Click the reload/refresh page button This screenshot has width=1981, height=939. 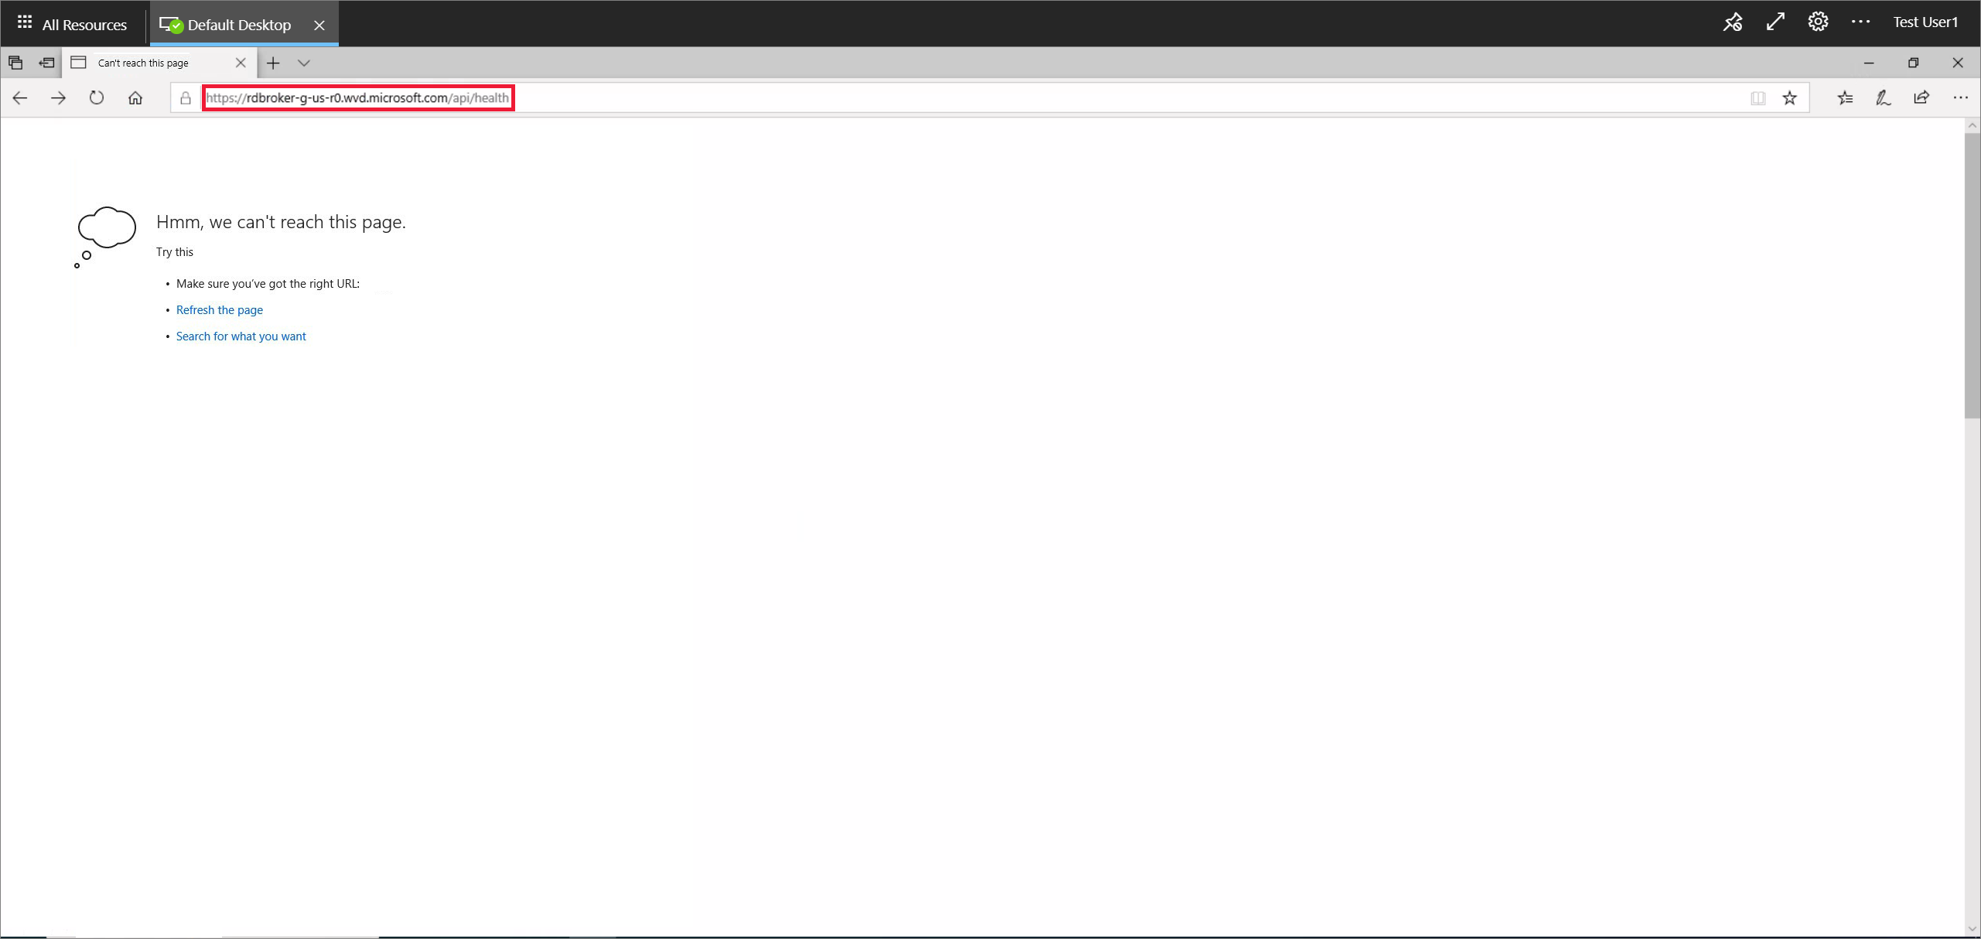(97, 97)
